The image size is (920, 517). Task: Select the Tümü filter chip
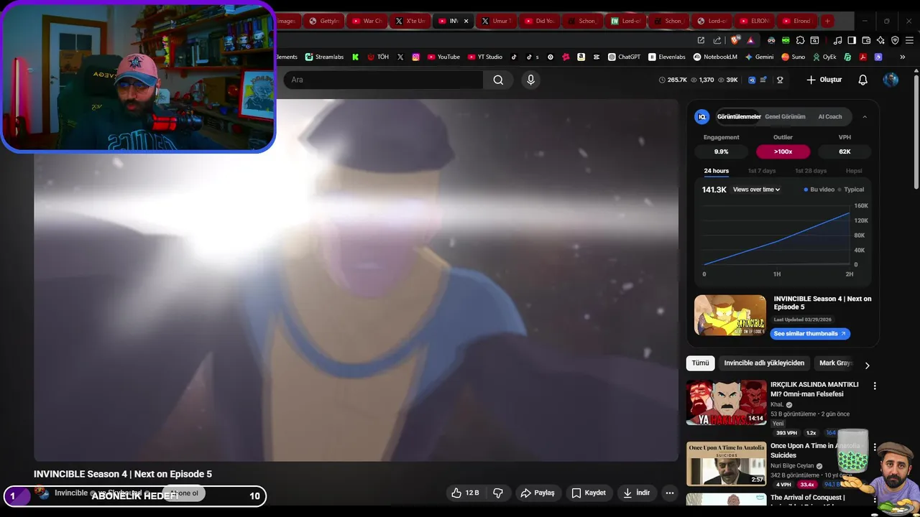click(700, 363)
